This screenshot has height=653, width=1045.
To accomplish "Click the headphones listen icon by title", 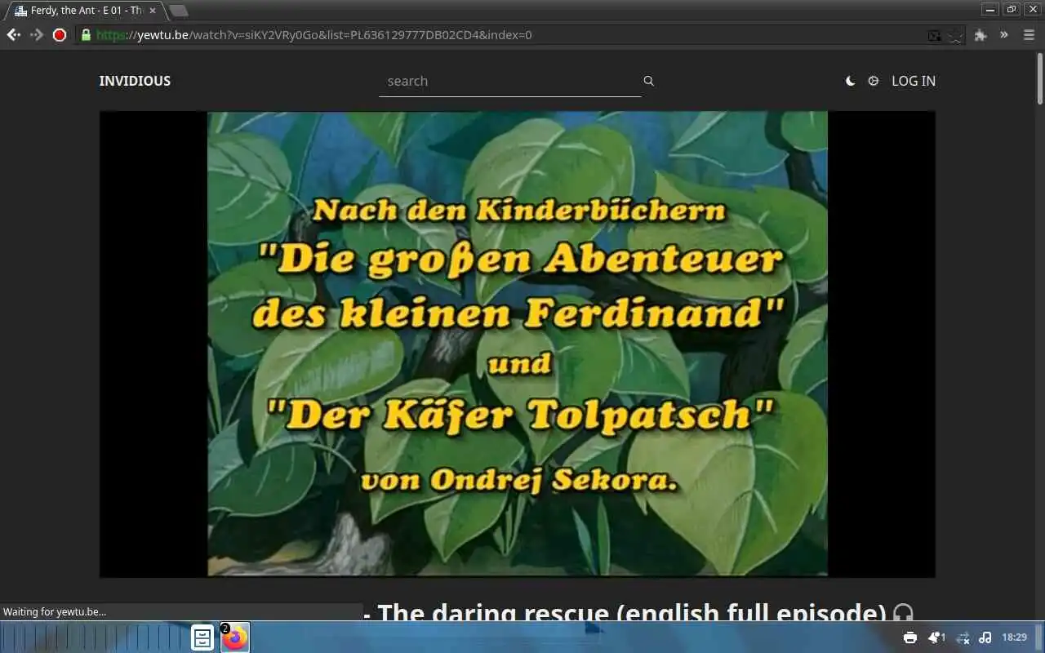I will pos(903,613).
